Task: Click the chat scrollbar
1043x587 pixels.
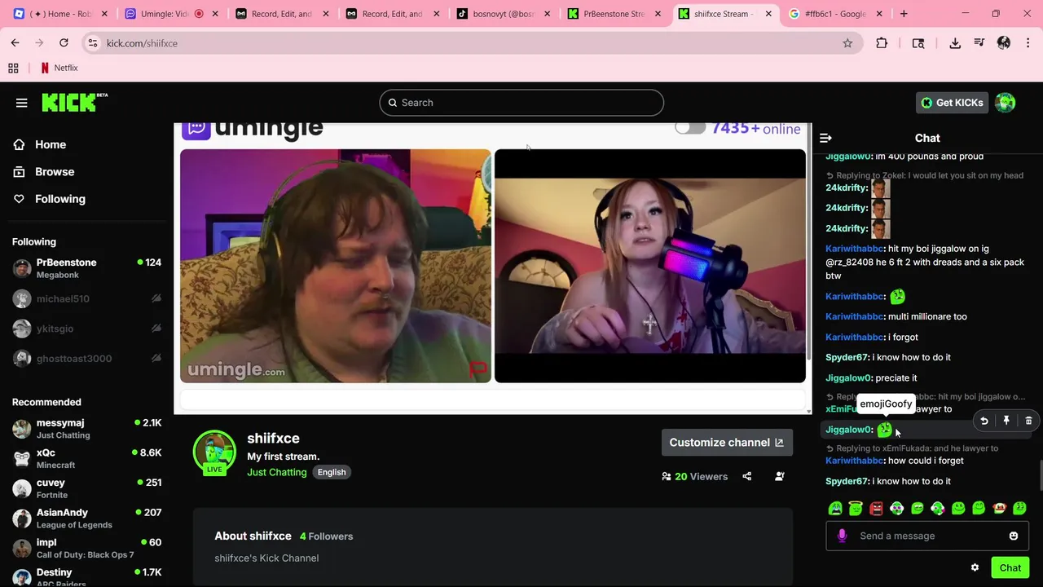Action: coord(1039,474)
